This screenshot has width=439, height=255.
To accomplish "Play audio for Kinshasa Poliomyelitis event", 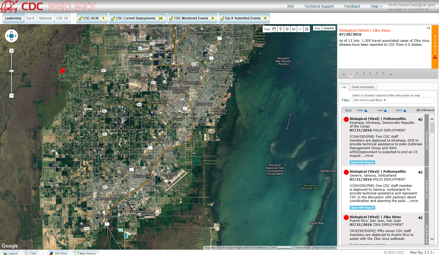I will 420,120.
